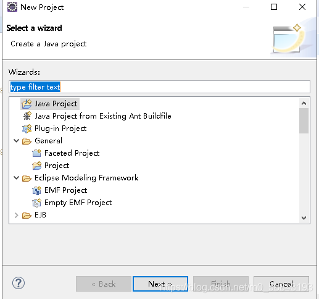This screenshot has height=299, width=319.
Task: Click the vertical scrollbar thumb
Action: (x=304, y=121)
